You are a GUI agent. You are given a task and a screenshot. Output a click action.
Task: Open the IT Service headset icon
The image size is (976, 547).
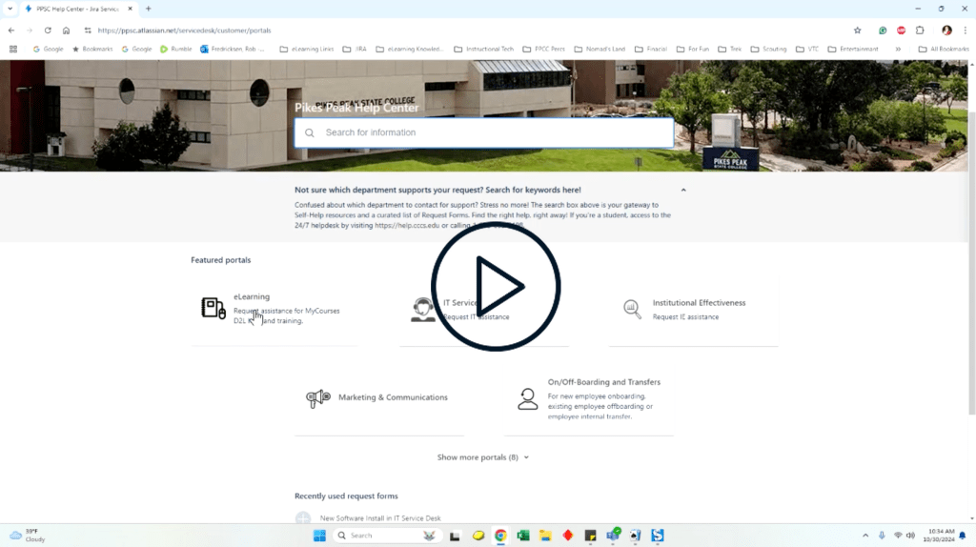422,310
